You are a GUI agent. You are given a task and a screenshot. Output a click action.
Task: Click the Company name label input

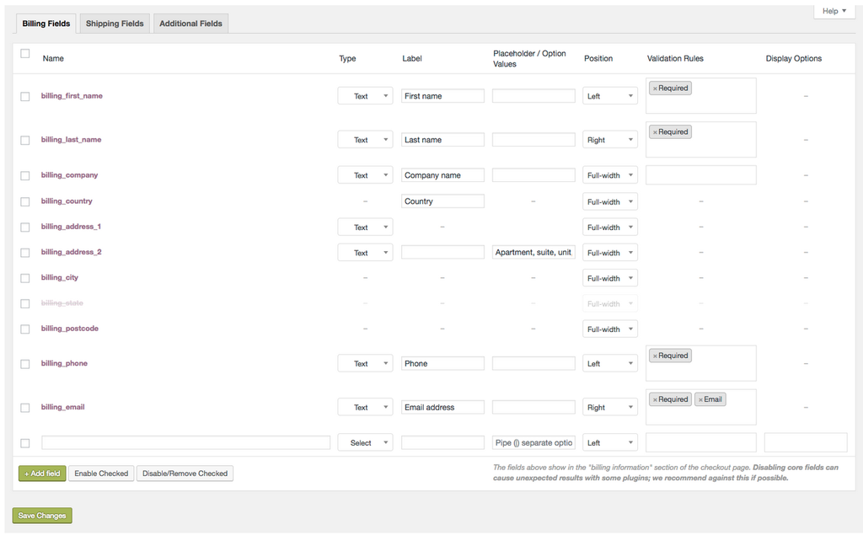pyautogui.click(x=442, y=175)
